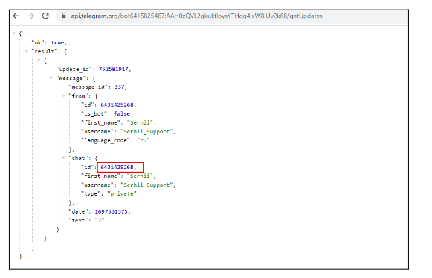This screenshot has height=278, width=432.
Task: Select the type value "private"
Action: pos(122,193)
